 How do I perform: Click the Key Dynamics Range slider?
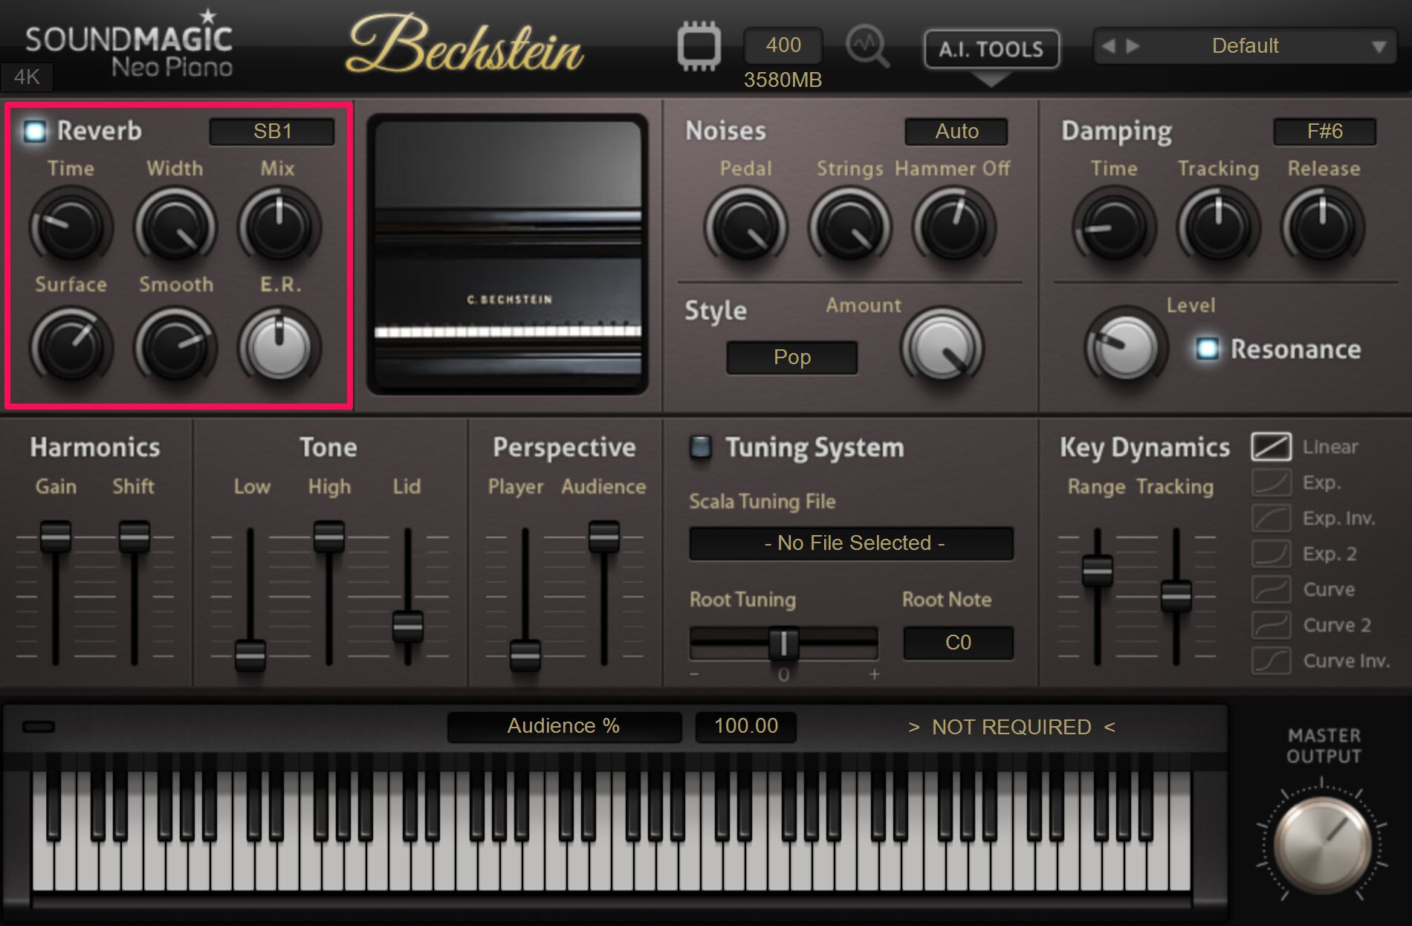[1098, 570]
